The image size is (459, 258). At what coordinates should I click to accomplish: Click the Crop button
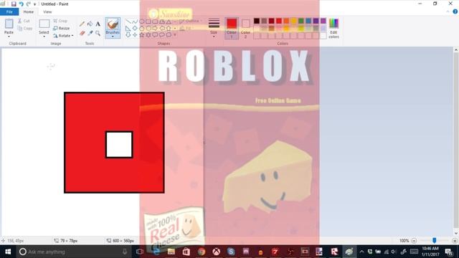coord(60,21)
